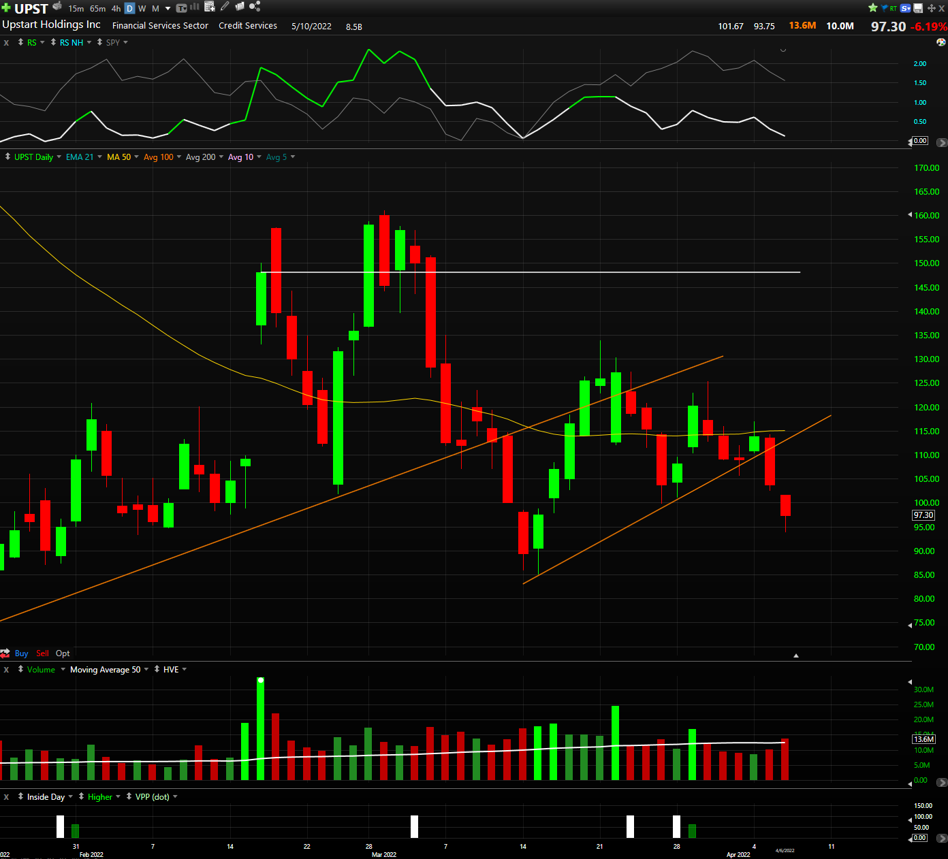Click the 0.00 marker on RS scale
948x859 pixels.
tap(920, 140)
